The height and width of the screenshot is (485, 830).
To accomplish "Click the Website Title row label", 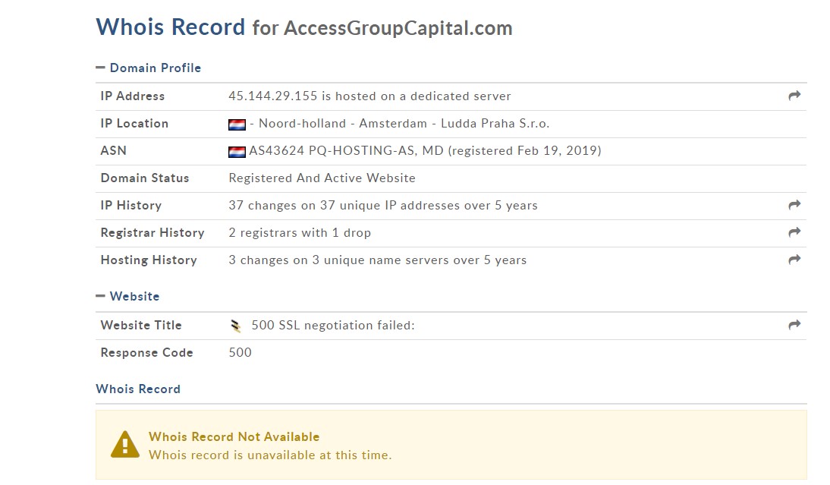I will (141, 325).
